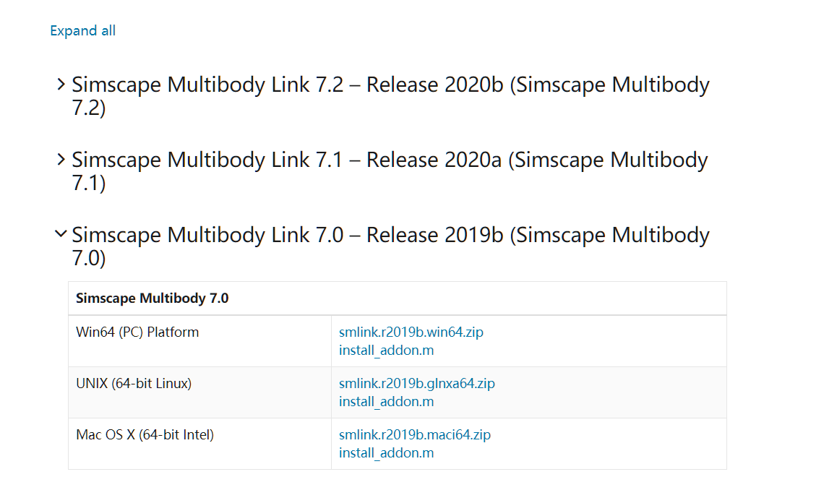837x490 pixels.
Task: Click the Expand all link
Action: click(x=82, y=30)
